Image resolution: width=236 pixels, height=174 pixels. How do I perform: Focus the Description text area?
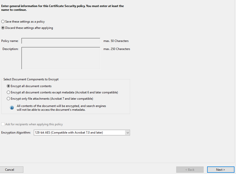[x=61, y=58]
